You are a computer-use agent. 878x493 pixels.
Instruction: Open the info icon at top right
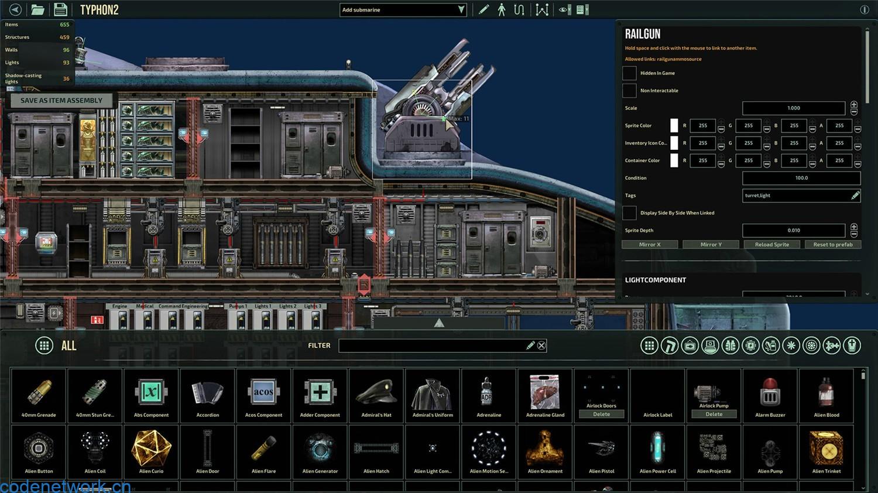click(x=865, y=9)
